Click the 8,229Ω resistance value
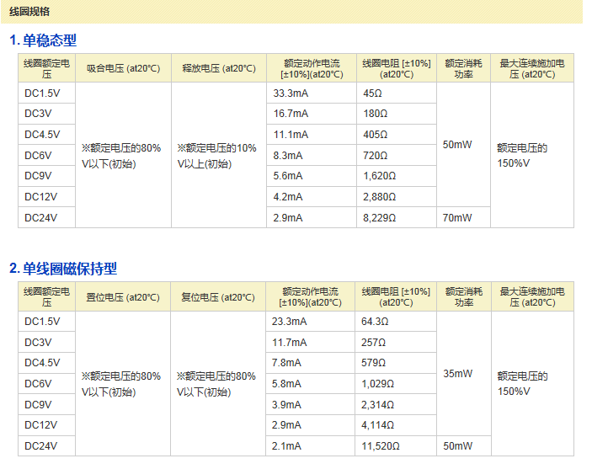 coord(377,218)
